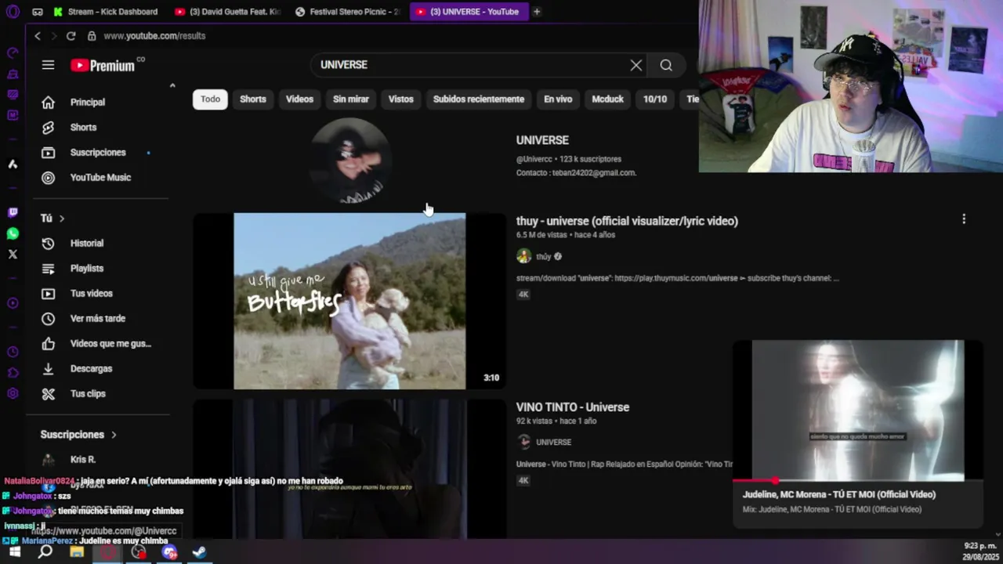Open the GX Corner gamepad icon
The image size is (1003, 564).
pos(38,12)
